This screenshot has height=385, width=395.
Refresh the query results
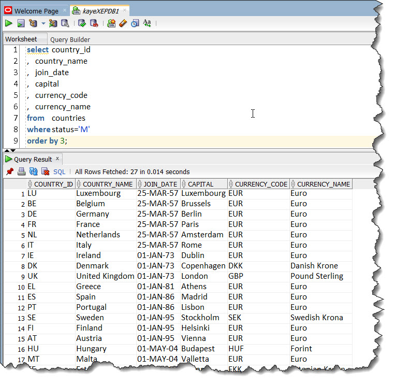click(x=33, y=172)
